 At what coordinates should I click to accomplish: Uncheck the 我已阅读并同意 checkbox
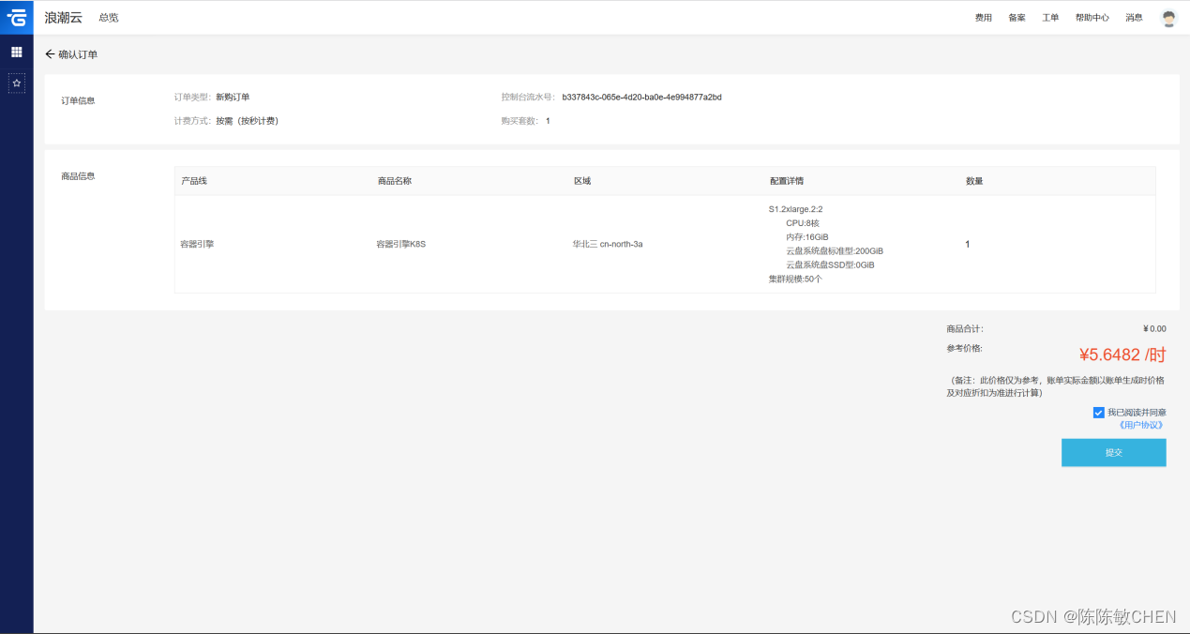[1098, 413]
